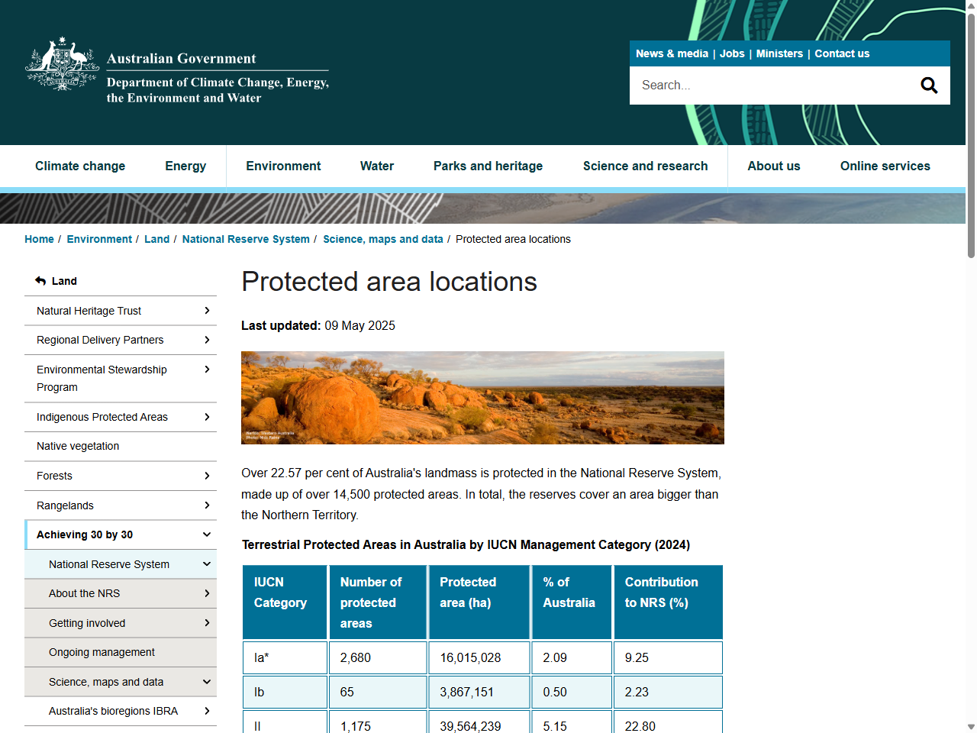This screenshot has height=733, width=977.
Task: Click the Jobs header link
Action: point(732,53)
